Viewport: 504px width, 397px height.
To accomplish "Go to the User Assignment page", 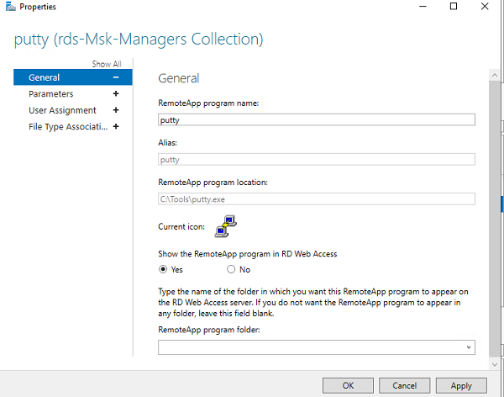I will click(62, 110).
